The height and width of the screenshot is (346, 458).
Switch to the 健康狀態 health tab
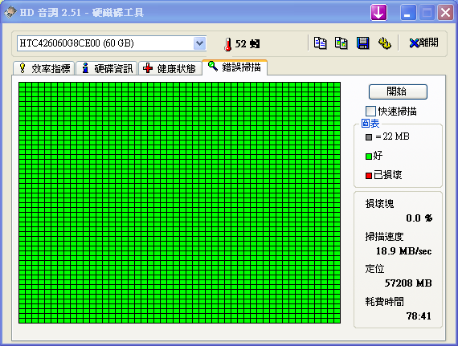click(170, 68)
